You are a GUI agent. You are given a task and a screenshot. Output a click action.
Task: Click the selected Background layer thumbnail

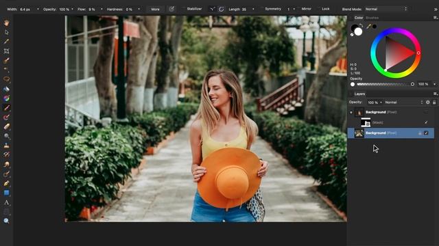pyautogui.click(x=359, y=133)
